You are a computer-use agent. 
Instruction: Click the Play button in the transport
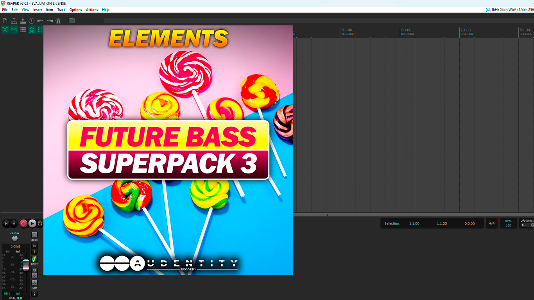[x=32, y=223]
